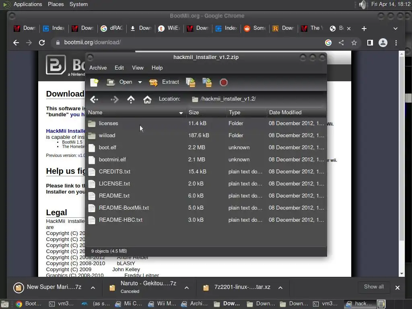
Task: Click HackMii Installer link on page
Action: [66, 131]
